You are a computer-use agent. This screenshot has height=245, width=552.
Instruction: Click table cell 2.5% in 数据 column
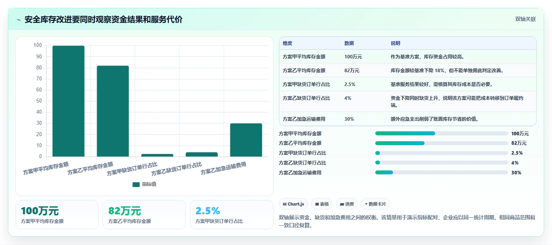(350, 84)
